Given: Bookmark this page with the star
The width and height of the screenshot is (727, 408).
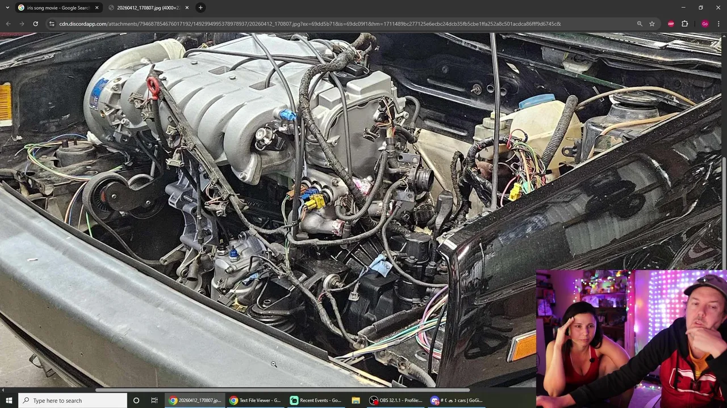Looking at the screenshot, I should pos(652,24).
